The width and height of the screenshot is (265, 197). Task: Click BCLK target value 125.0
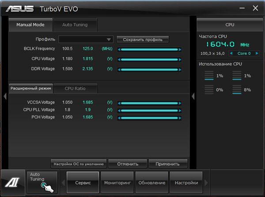(x=88, y=49)
